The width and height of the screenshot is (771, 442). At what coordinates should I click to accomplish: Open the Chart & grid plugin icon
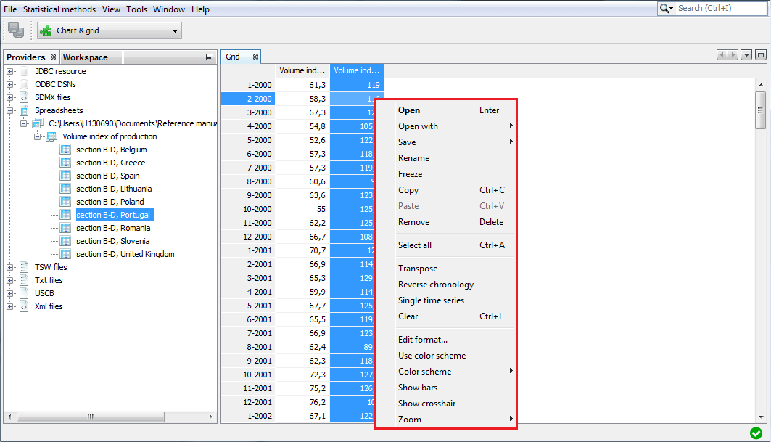[x=46, y=31]
